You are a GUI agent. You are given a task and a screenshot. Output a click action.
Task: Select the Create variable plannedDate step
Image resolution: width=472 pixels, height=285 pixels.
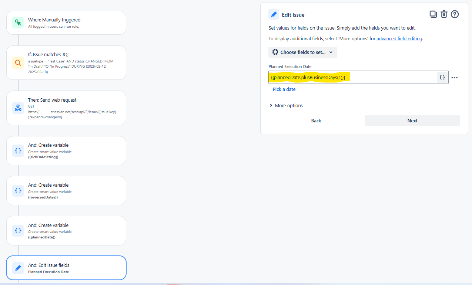66,231
